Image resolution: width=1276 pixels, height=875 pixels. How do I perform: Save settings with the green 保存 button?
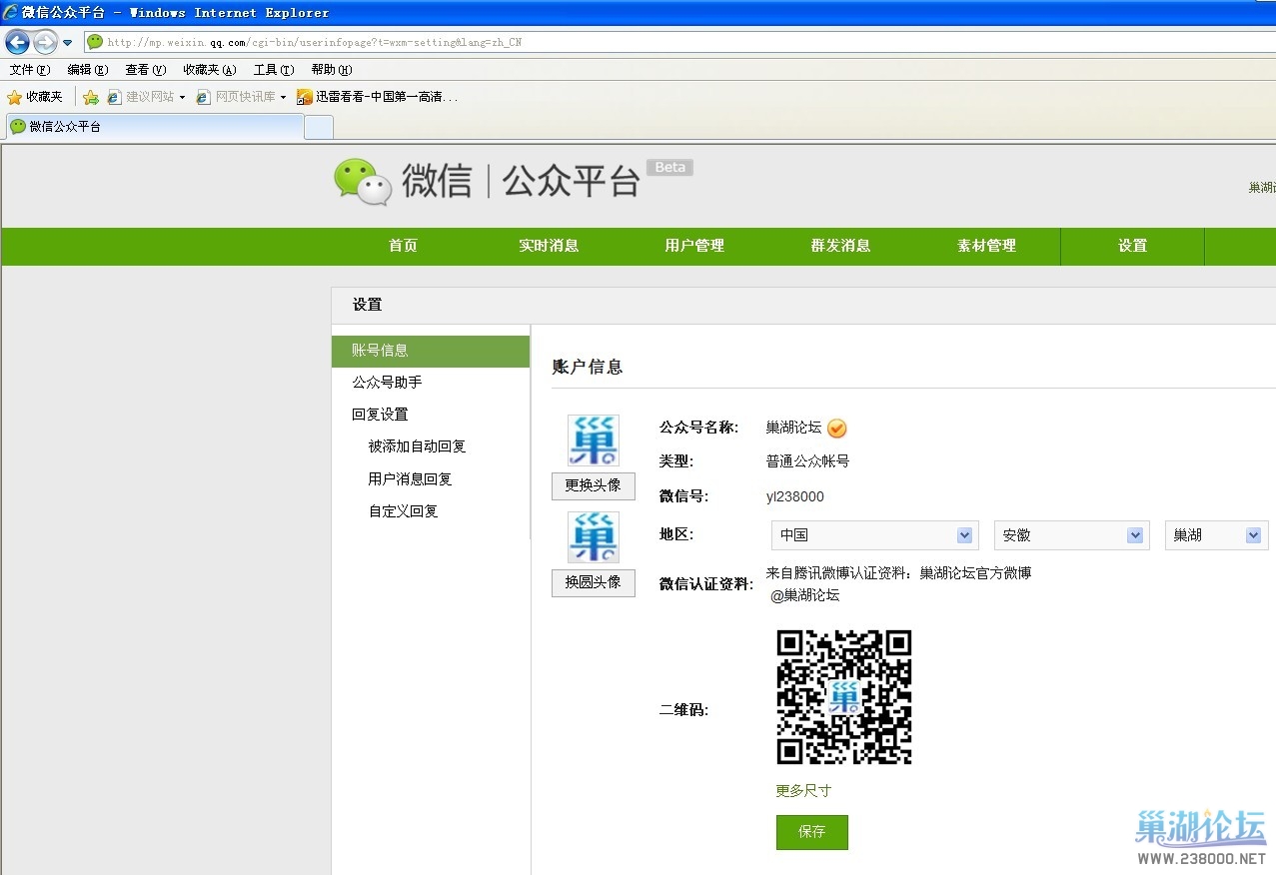[812, 832]
